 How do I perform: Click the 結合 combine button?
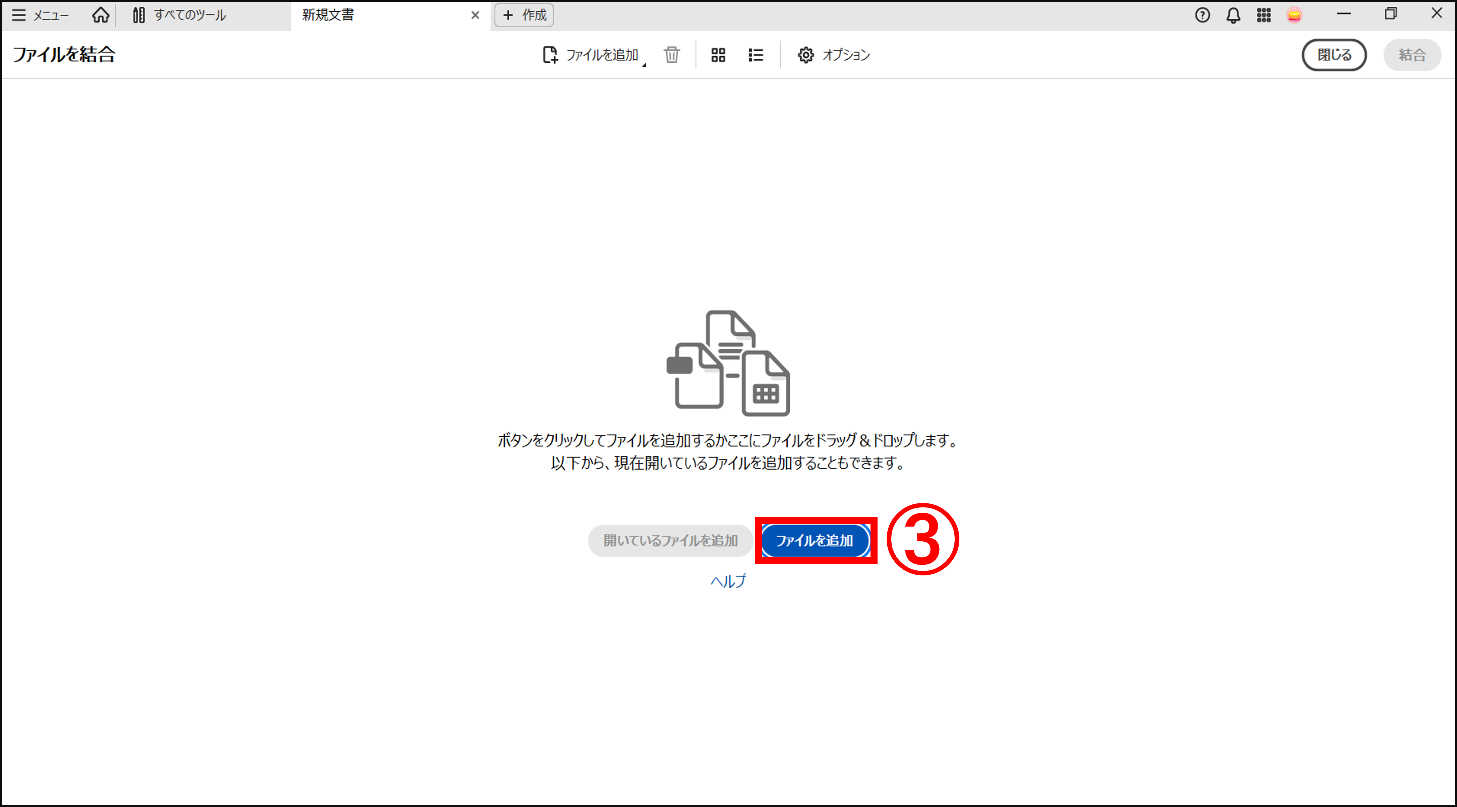(x=1412, y=55)
